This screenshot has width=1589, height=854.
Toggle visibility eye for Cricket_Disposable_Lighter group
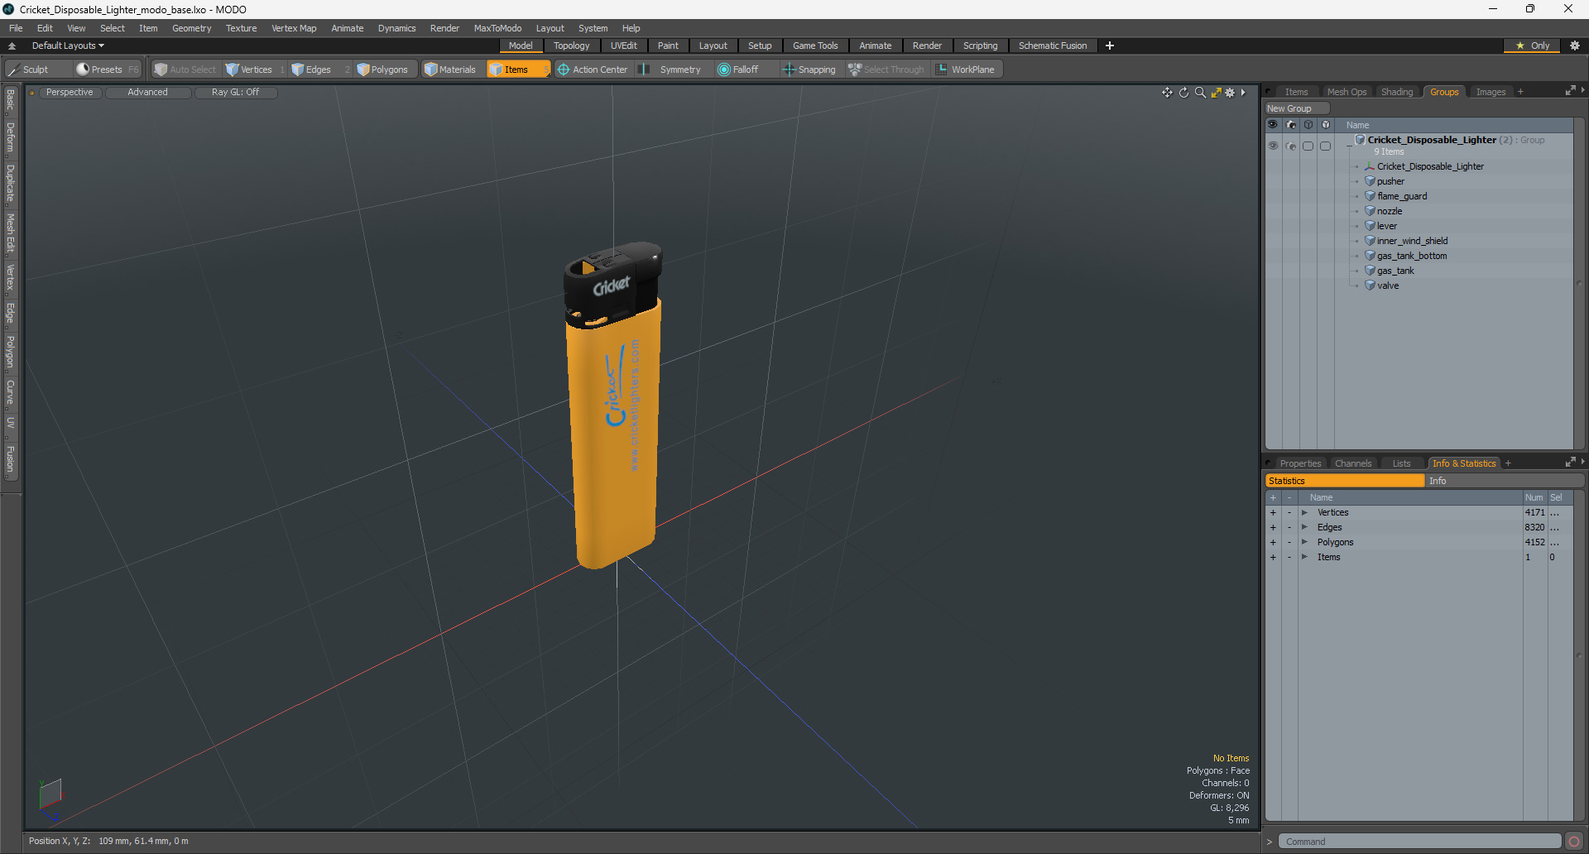point(1273,146)
